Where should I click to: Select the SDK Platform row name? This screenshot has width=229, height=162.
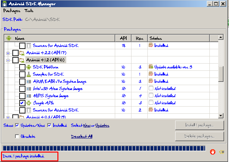click(x=46, y=67)
